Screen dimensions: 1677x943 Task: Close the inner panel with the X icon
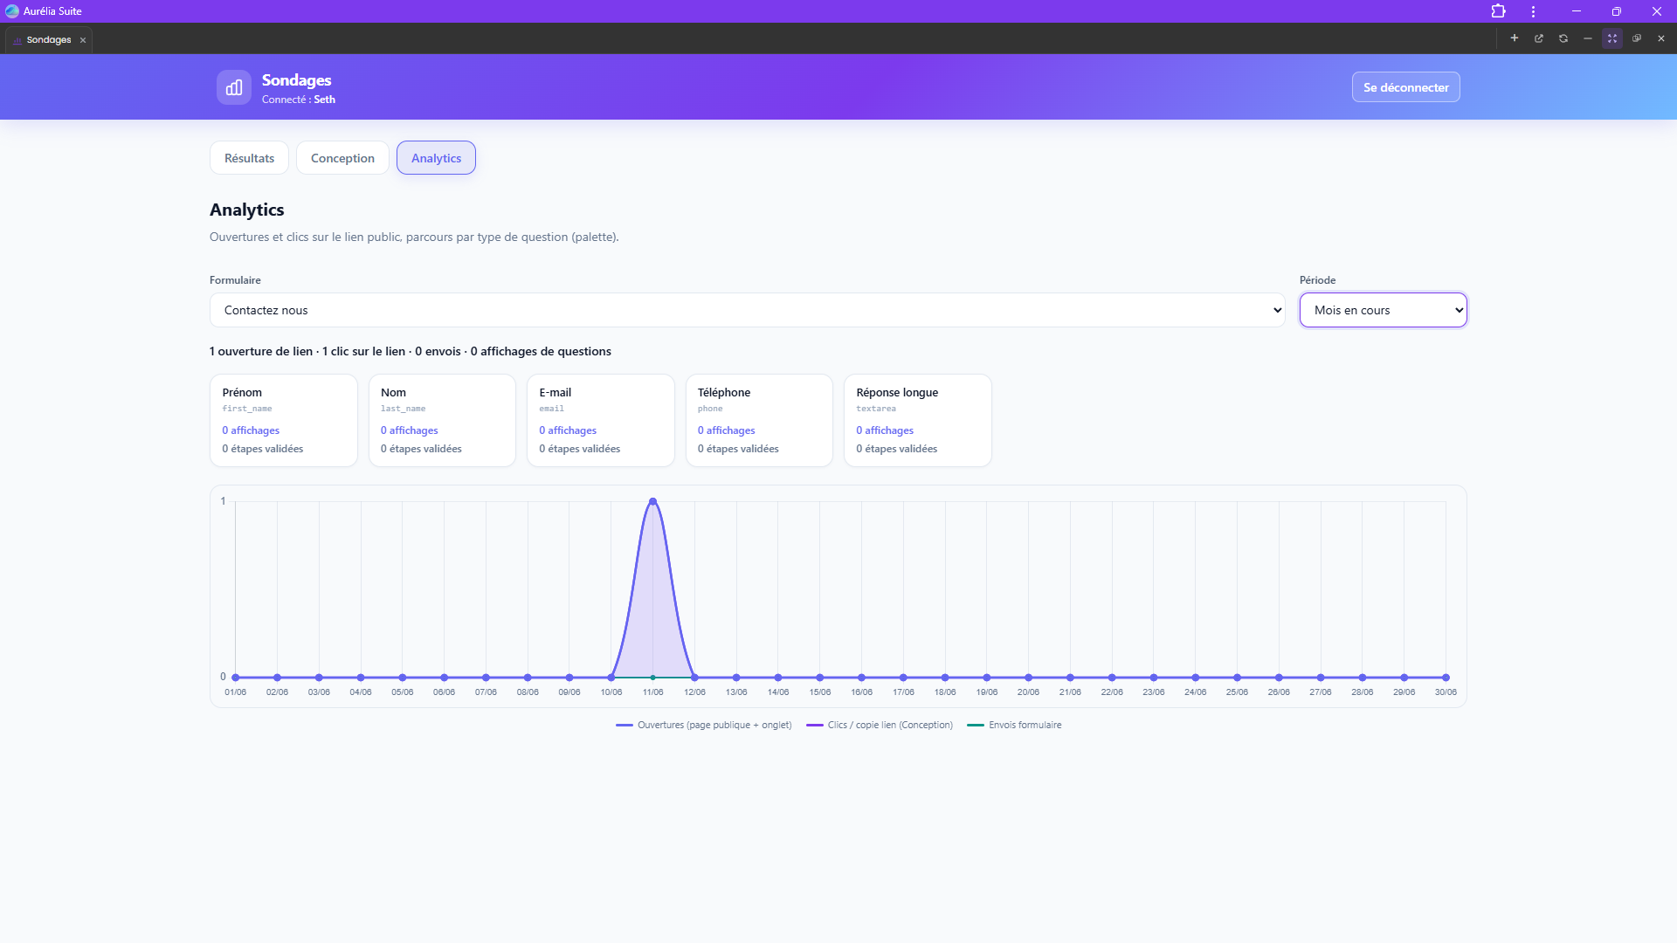(1661, 38)
